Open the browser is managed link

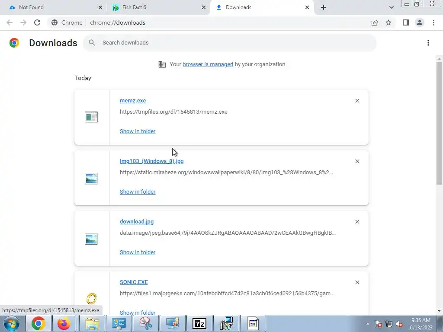point(208,64)
